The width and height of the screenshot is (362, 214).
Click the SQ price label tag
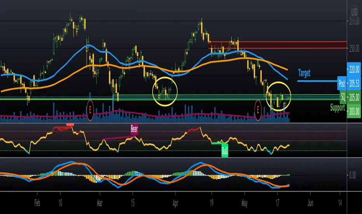(343, 97)
